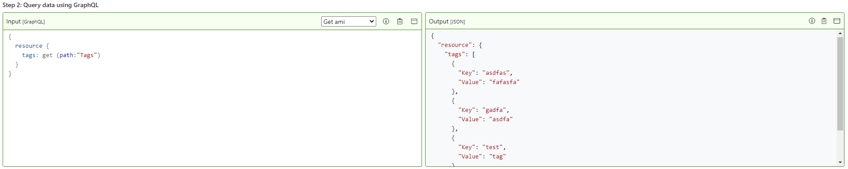Click the "Tags" path string in the query
The image size is (848, 169).
[87, 55]
